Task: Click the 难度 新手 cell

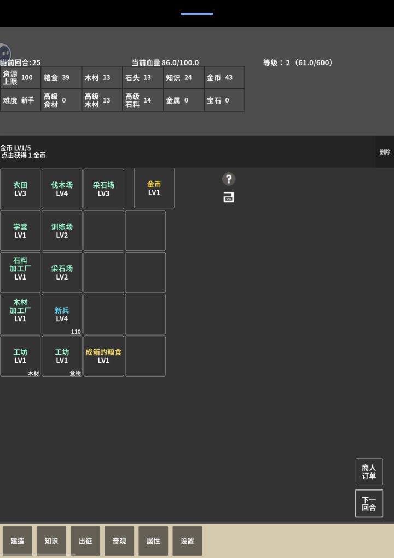Action: click(20, 100)
